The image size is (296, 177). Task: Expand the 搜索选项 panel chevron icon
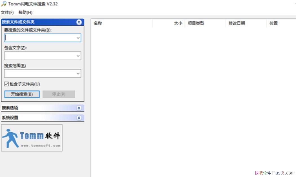[x=79, y=108]
